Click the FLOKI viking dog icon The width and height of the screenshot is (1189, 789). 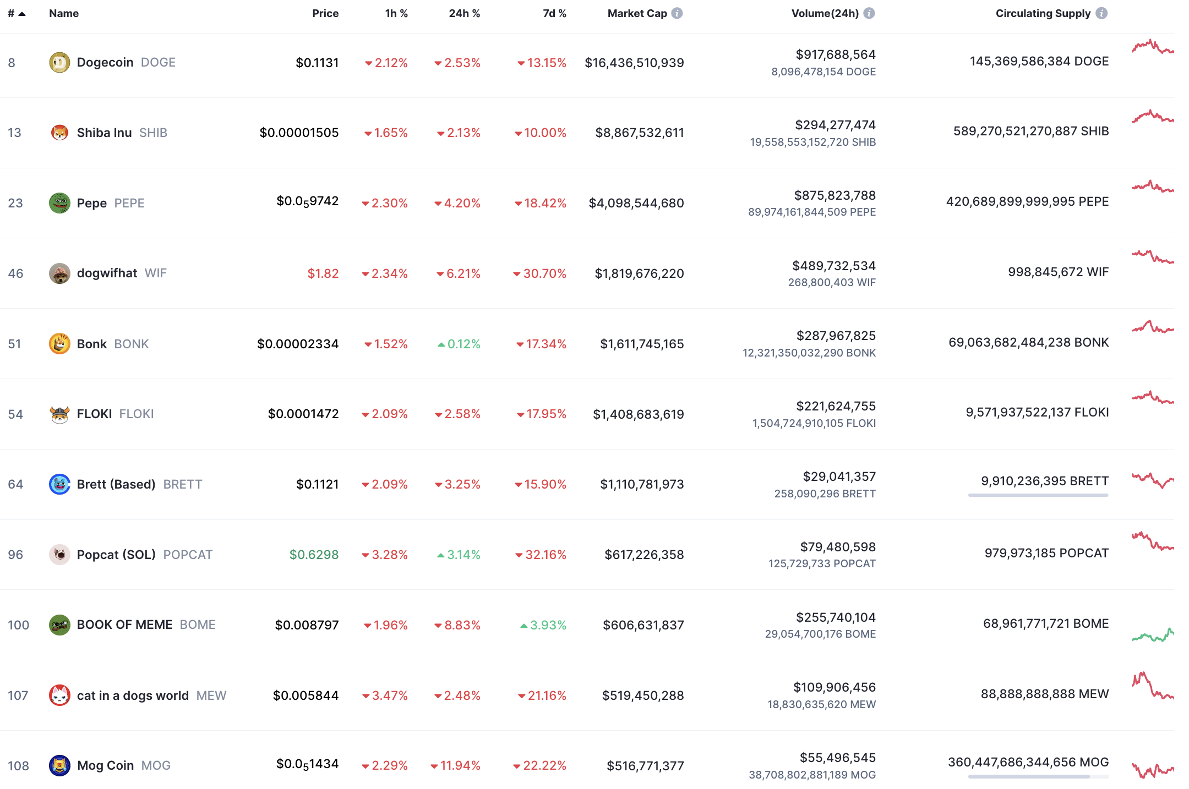59,414
